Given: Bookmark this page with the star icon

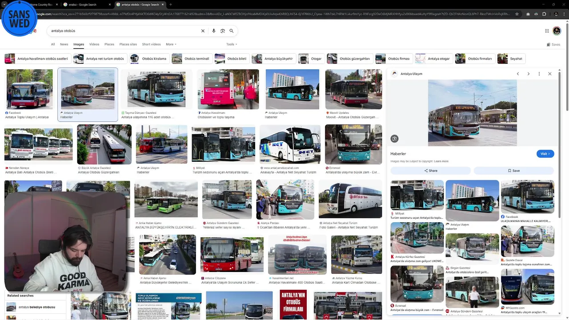Looking at the screenshot, I should click(x=517, y=14).
